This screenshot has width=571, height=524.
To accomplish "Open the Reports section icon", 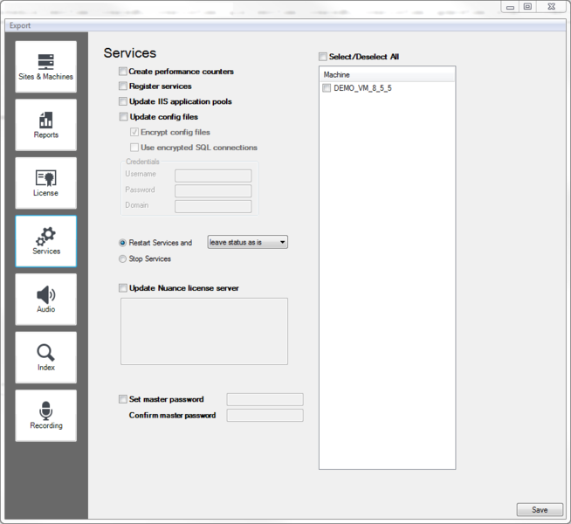I will 45,125.
